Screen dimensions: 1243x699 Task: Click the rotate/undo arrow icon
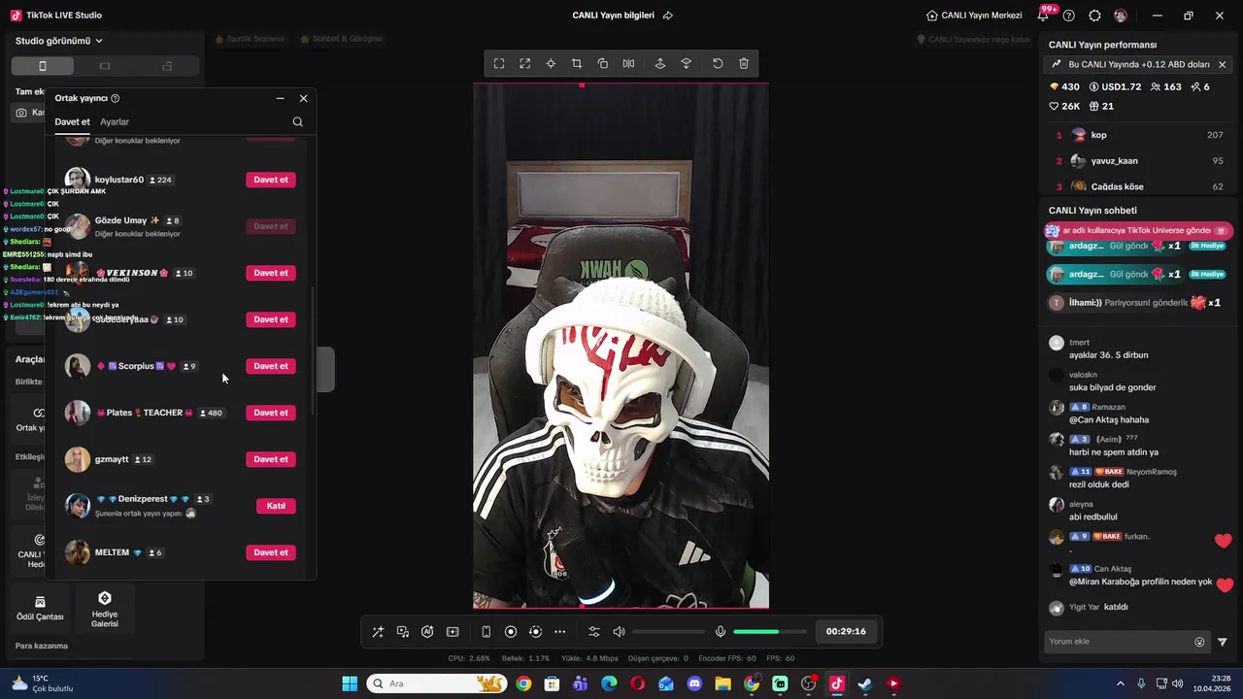click(x=718, y=64)
